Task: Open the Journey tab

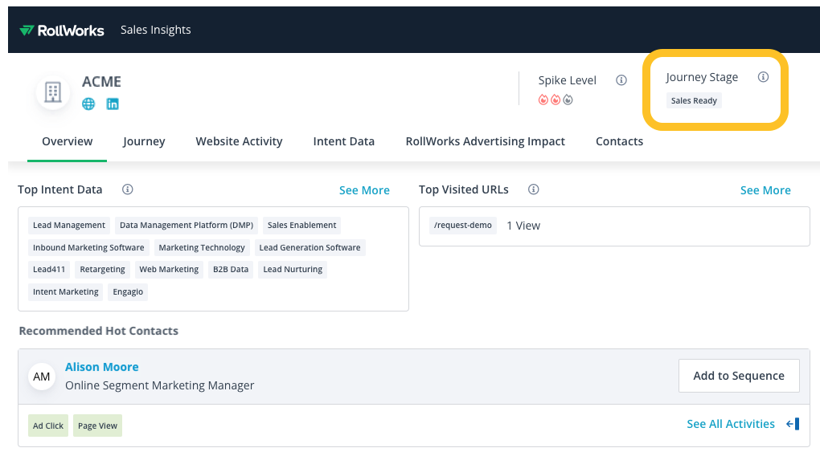Action: pos(144,141)
